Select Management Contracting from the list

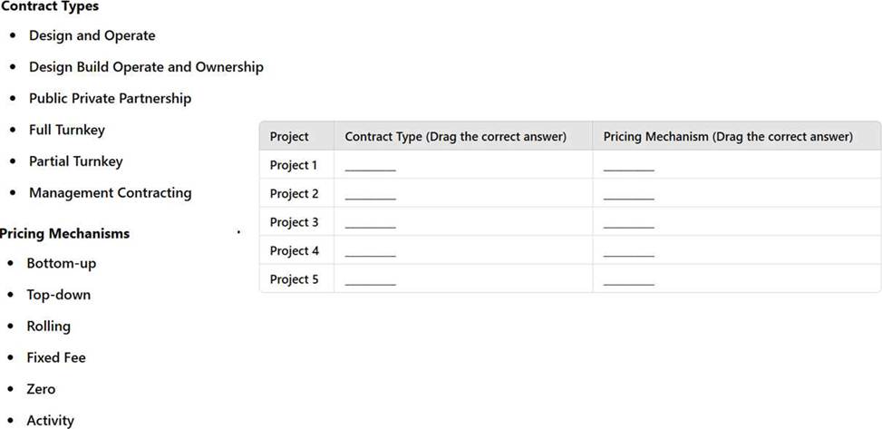point(111,193)
